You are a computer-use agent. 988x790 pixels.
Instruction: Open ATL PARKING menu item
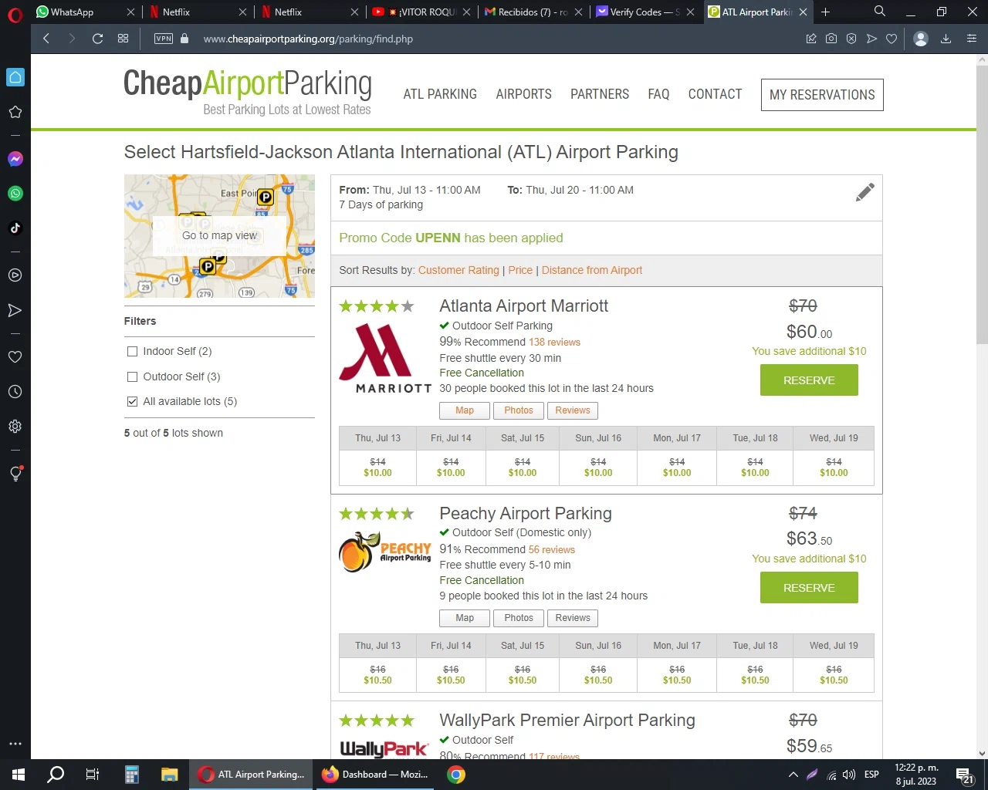[x=440, y=94]
